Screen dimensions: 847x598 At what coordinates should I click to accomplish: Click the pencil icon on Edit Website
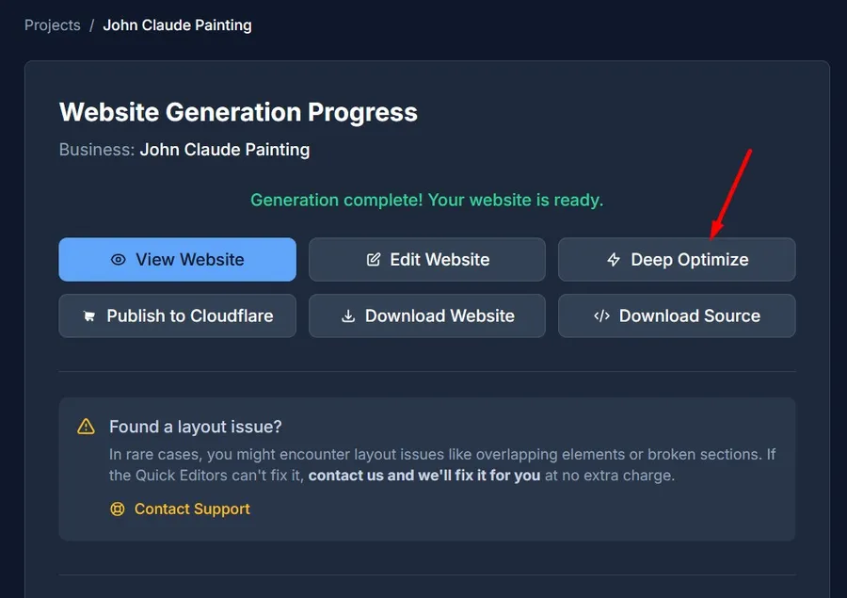(374, 260)
